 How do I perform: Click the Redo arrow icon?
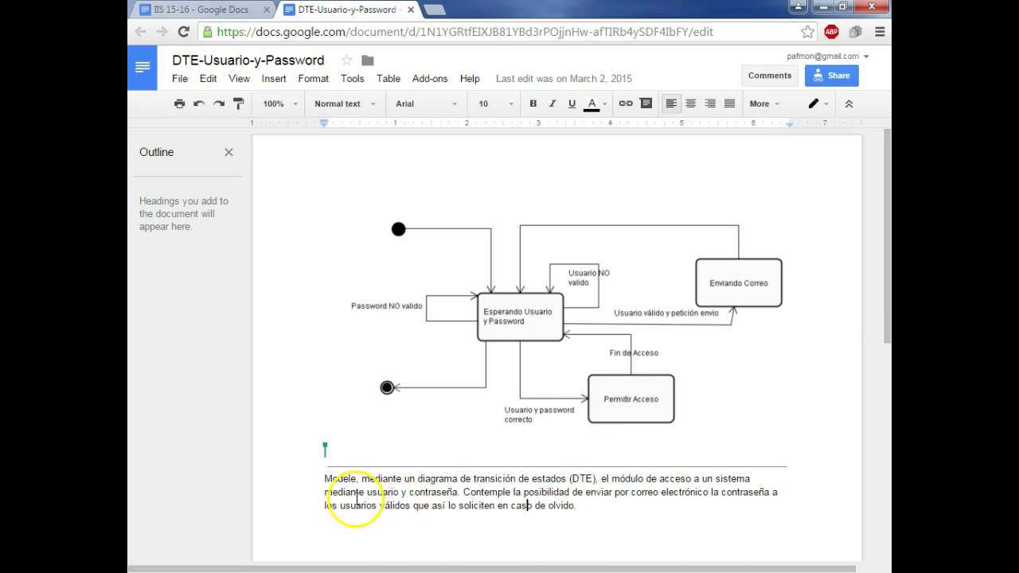[x=218, y=103]
